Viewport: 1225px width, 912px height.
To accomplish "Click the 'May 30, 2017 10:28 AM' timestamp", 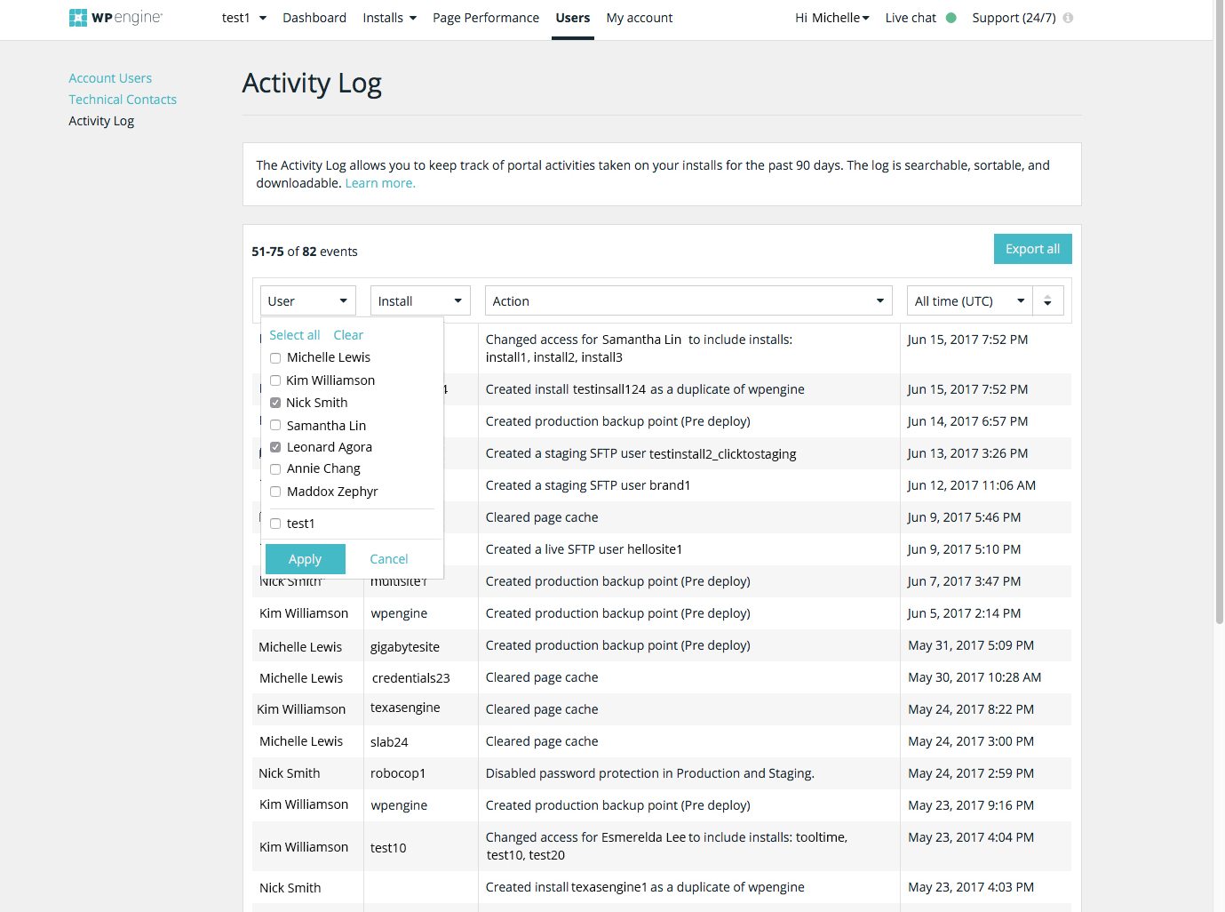I will point(974,677).
